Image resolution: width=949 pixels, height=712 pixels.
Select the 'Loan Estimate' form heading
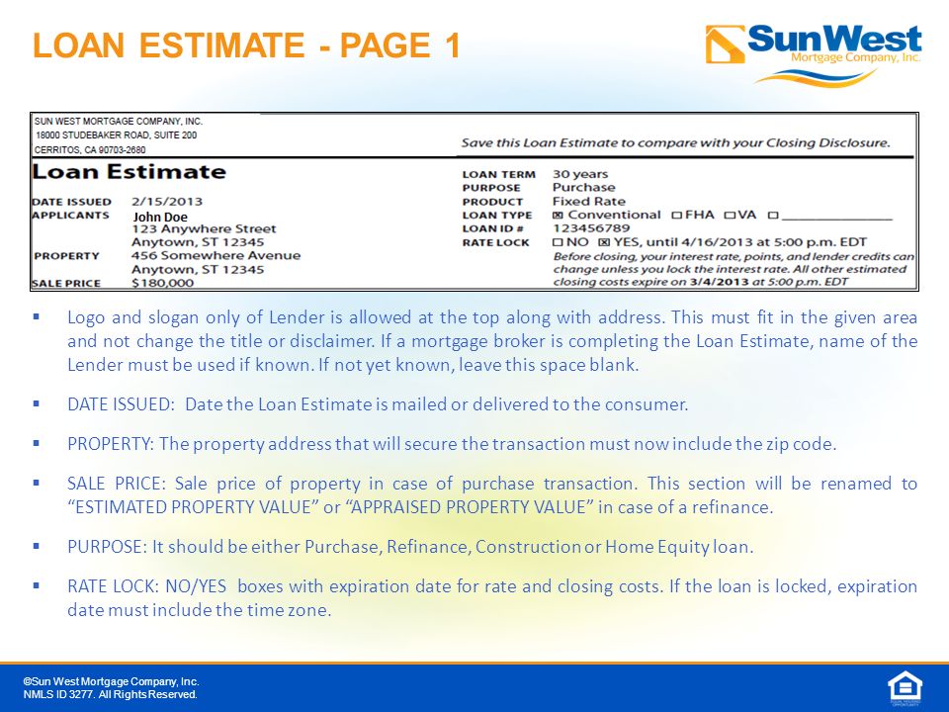click(x=129, y=172)
